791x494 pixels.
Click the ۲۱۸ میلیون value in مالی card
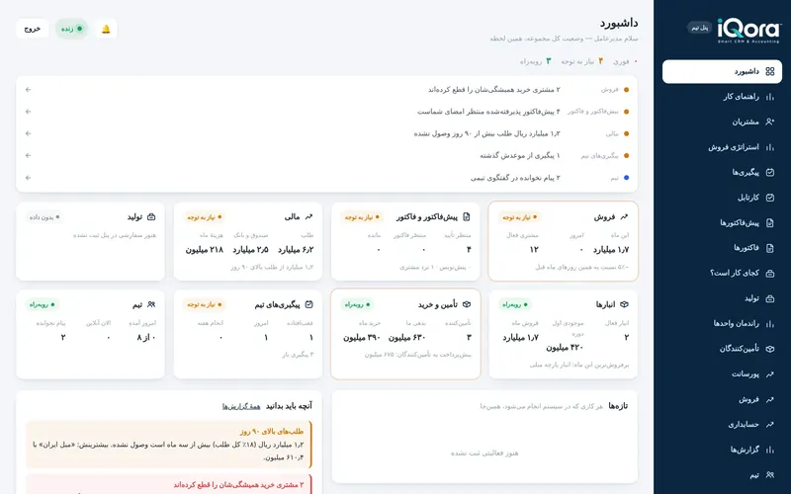coord(205,250)
